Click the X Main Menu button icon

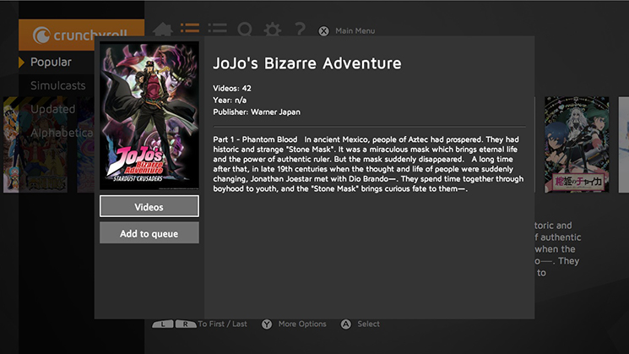click(x=323, y=31)
